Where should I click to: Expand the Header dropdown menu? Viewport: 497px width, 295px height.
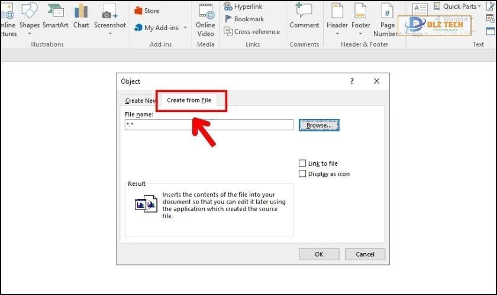[x=337, y=34]
